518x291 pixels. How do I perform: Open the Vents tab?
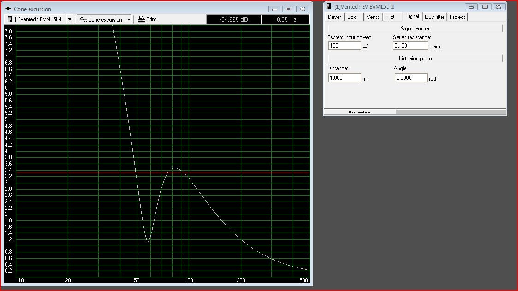[373, 17]
